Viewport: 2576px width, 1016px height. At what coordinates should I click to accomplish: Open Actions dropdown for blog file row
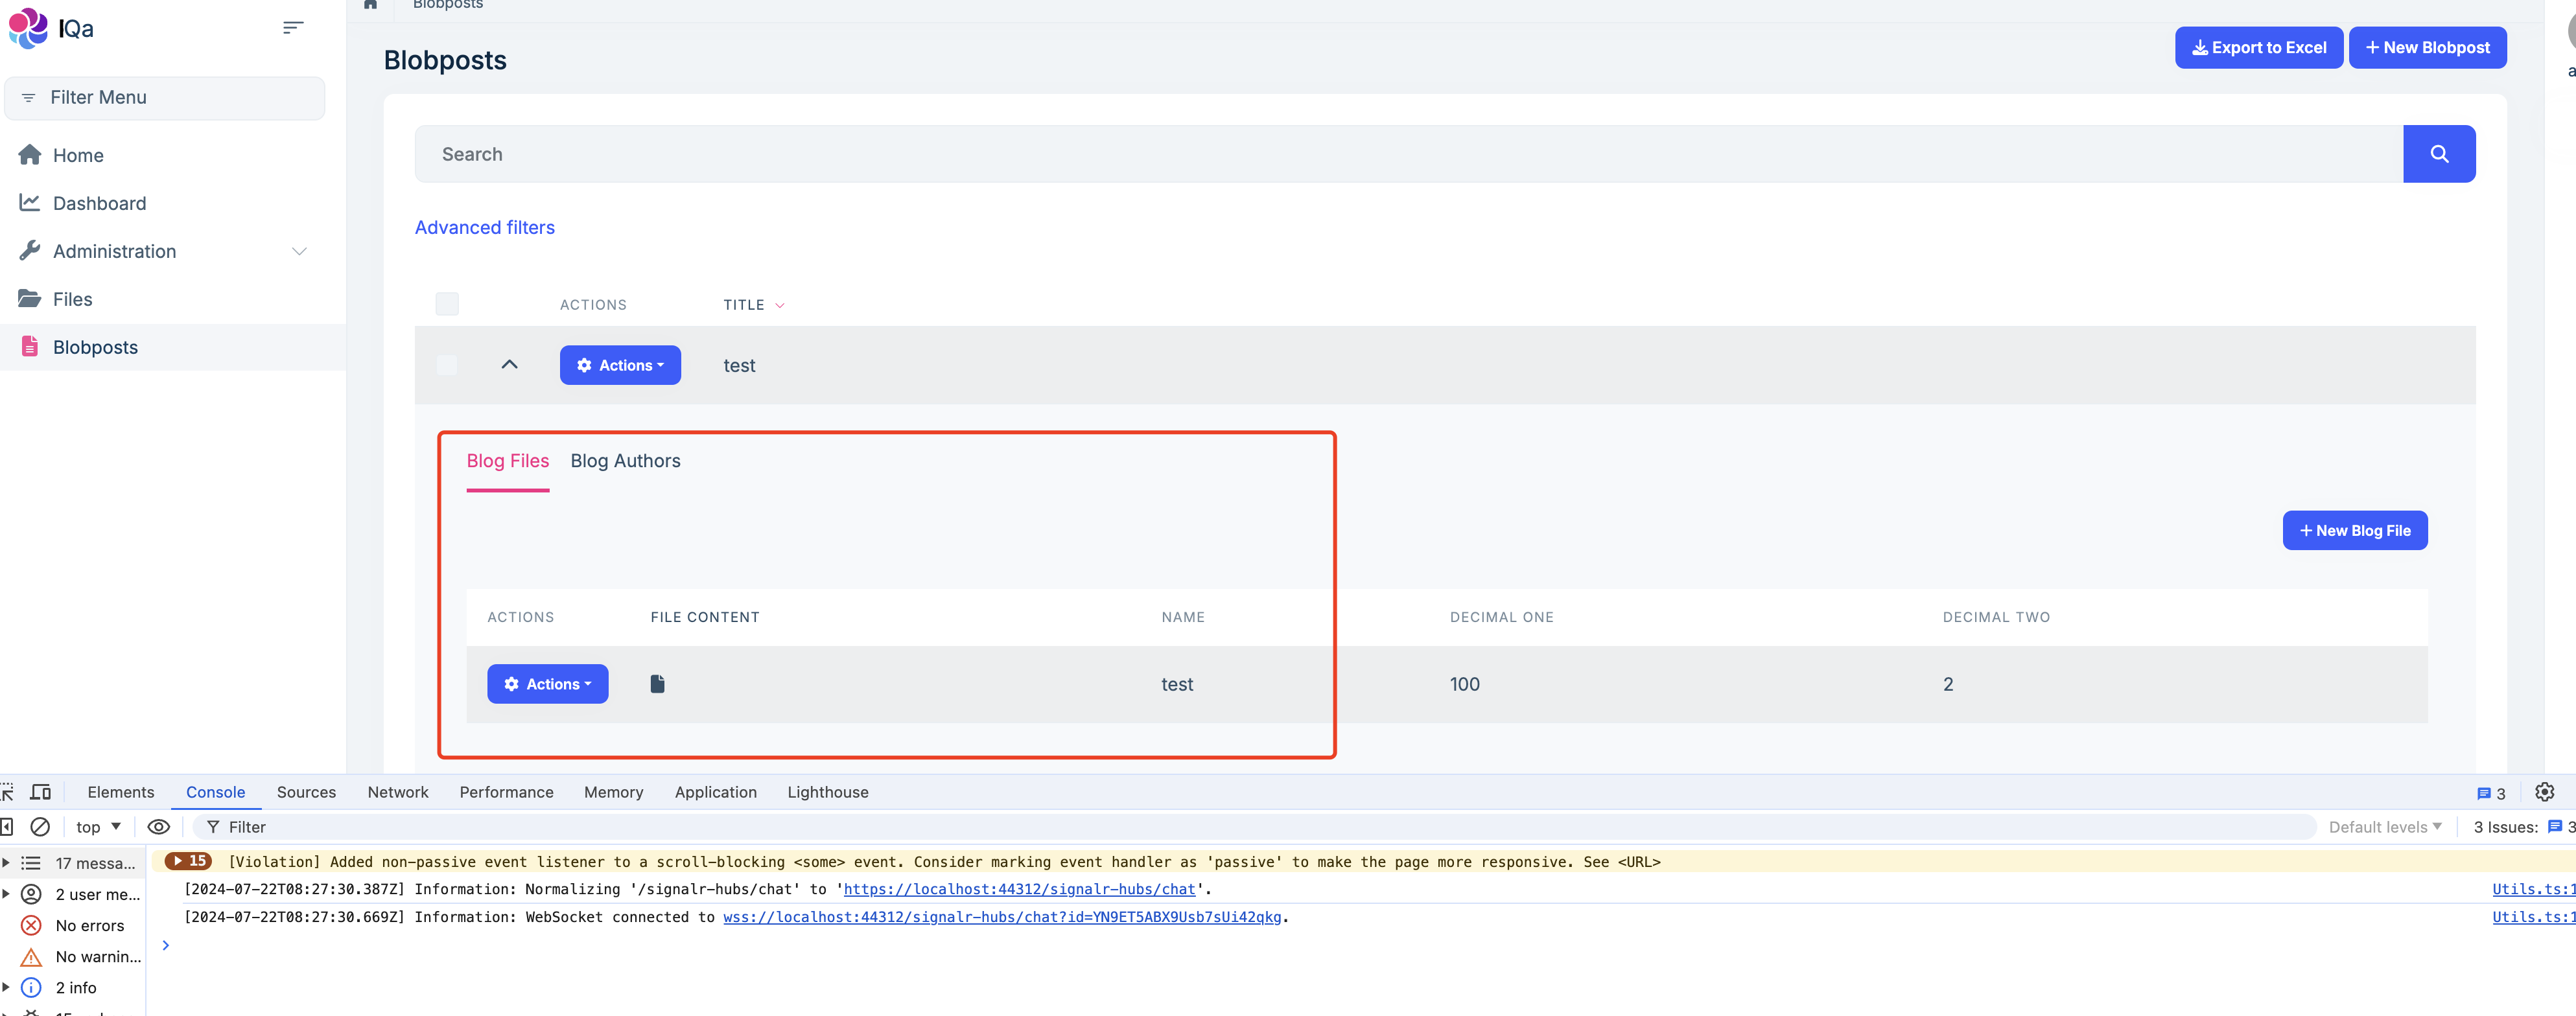(x=547, y=684)
